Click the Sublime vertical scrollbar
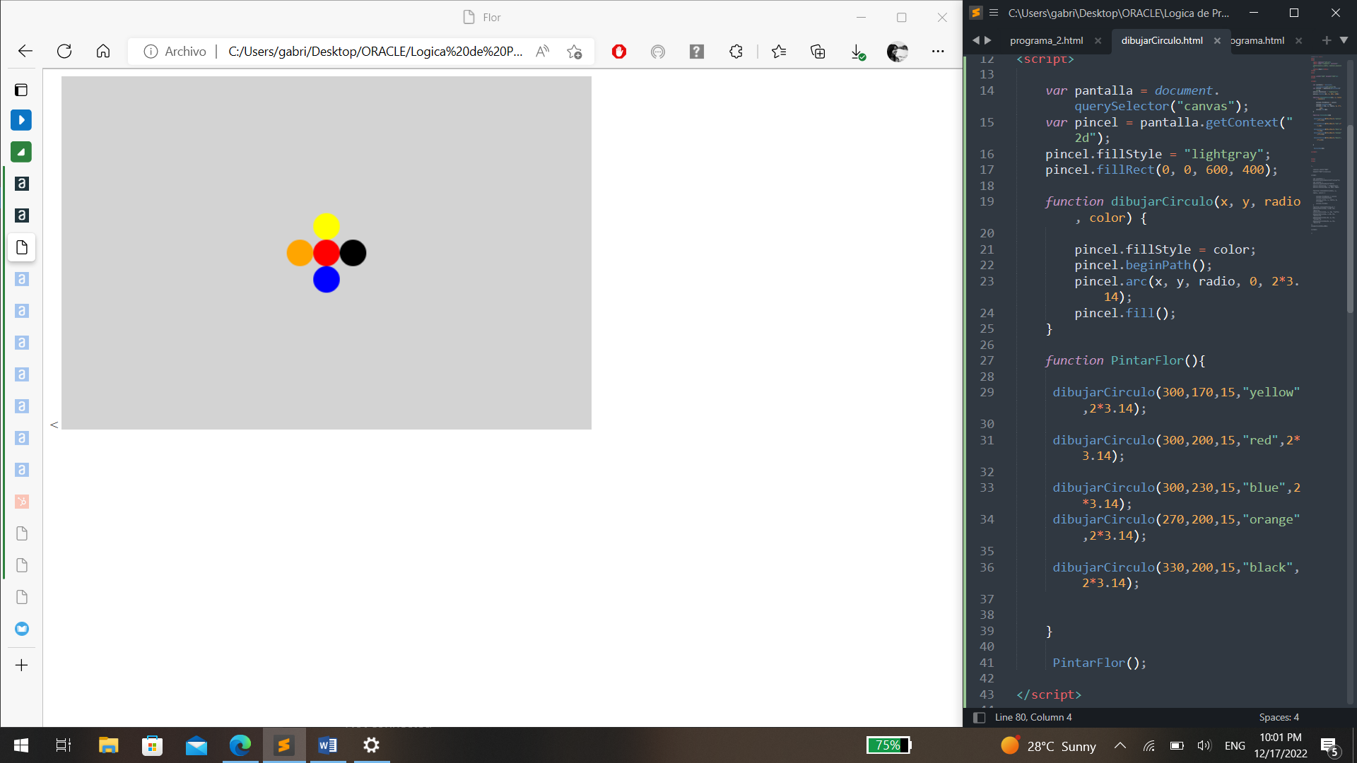 point(1350,219)
